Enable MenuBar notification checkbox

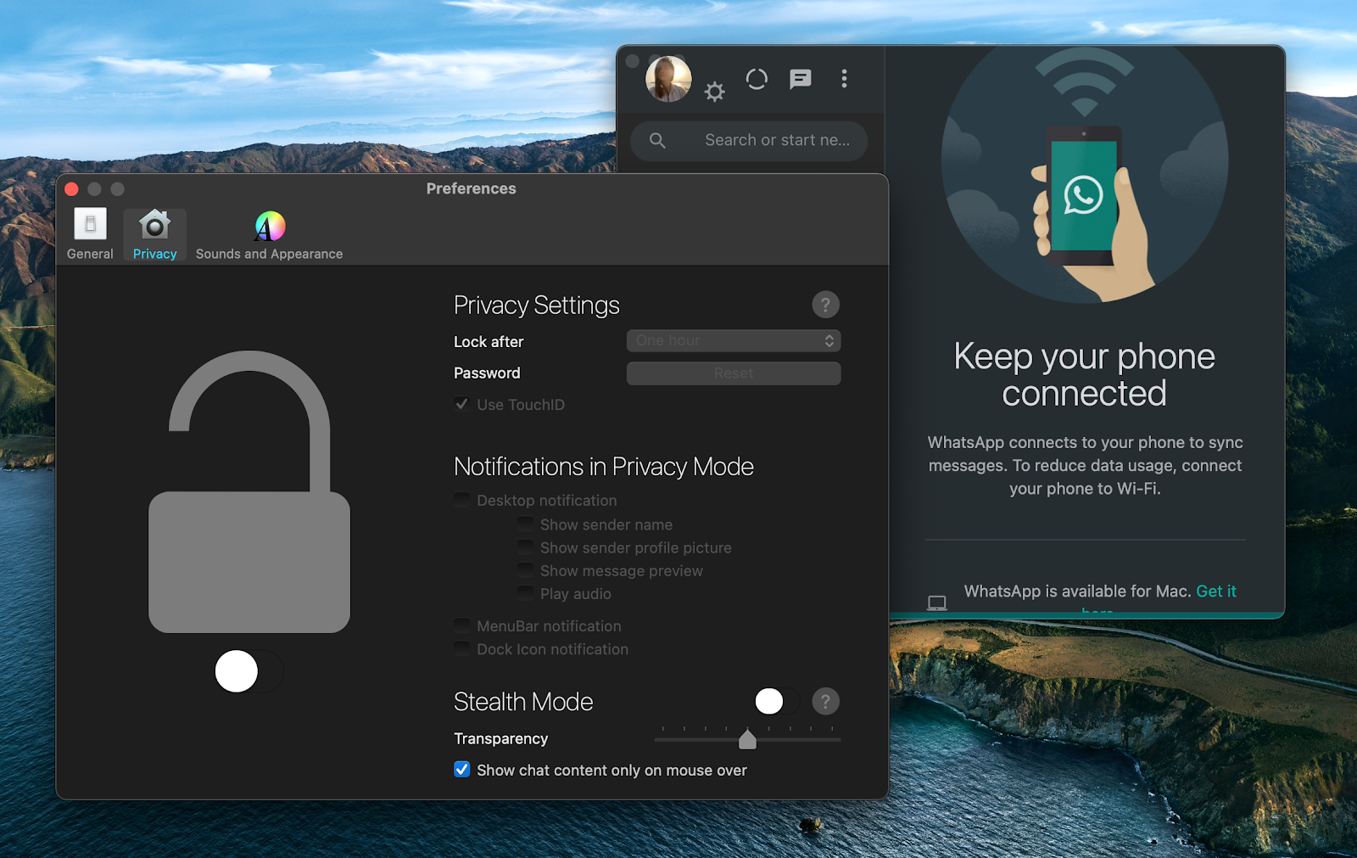(462, 625)
